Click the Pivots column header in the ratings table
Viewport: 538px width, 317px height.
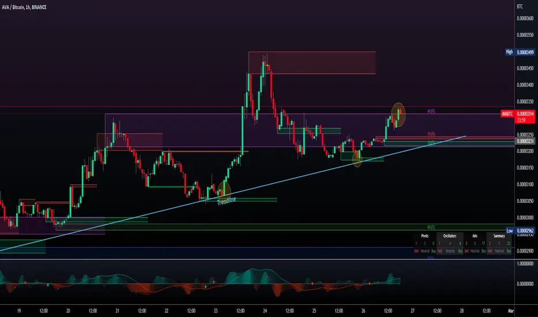coord(425,236)
